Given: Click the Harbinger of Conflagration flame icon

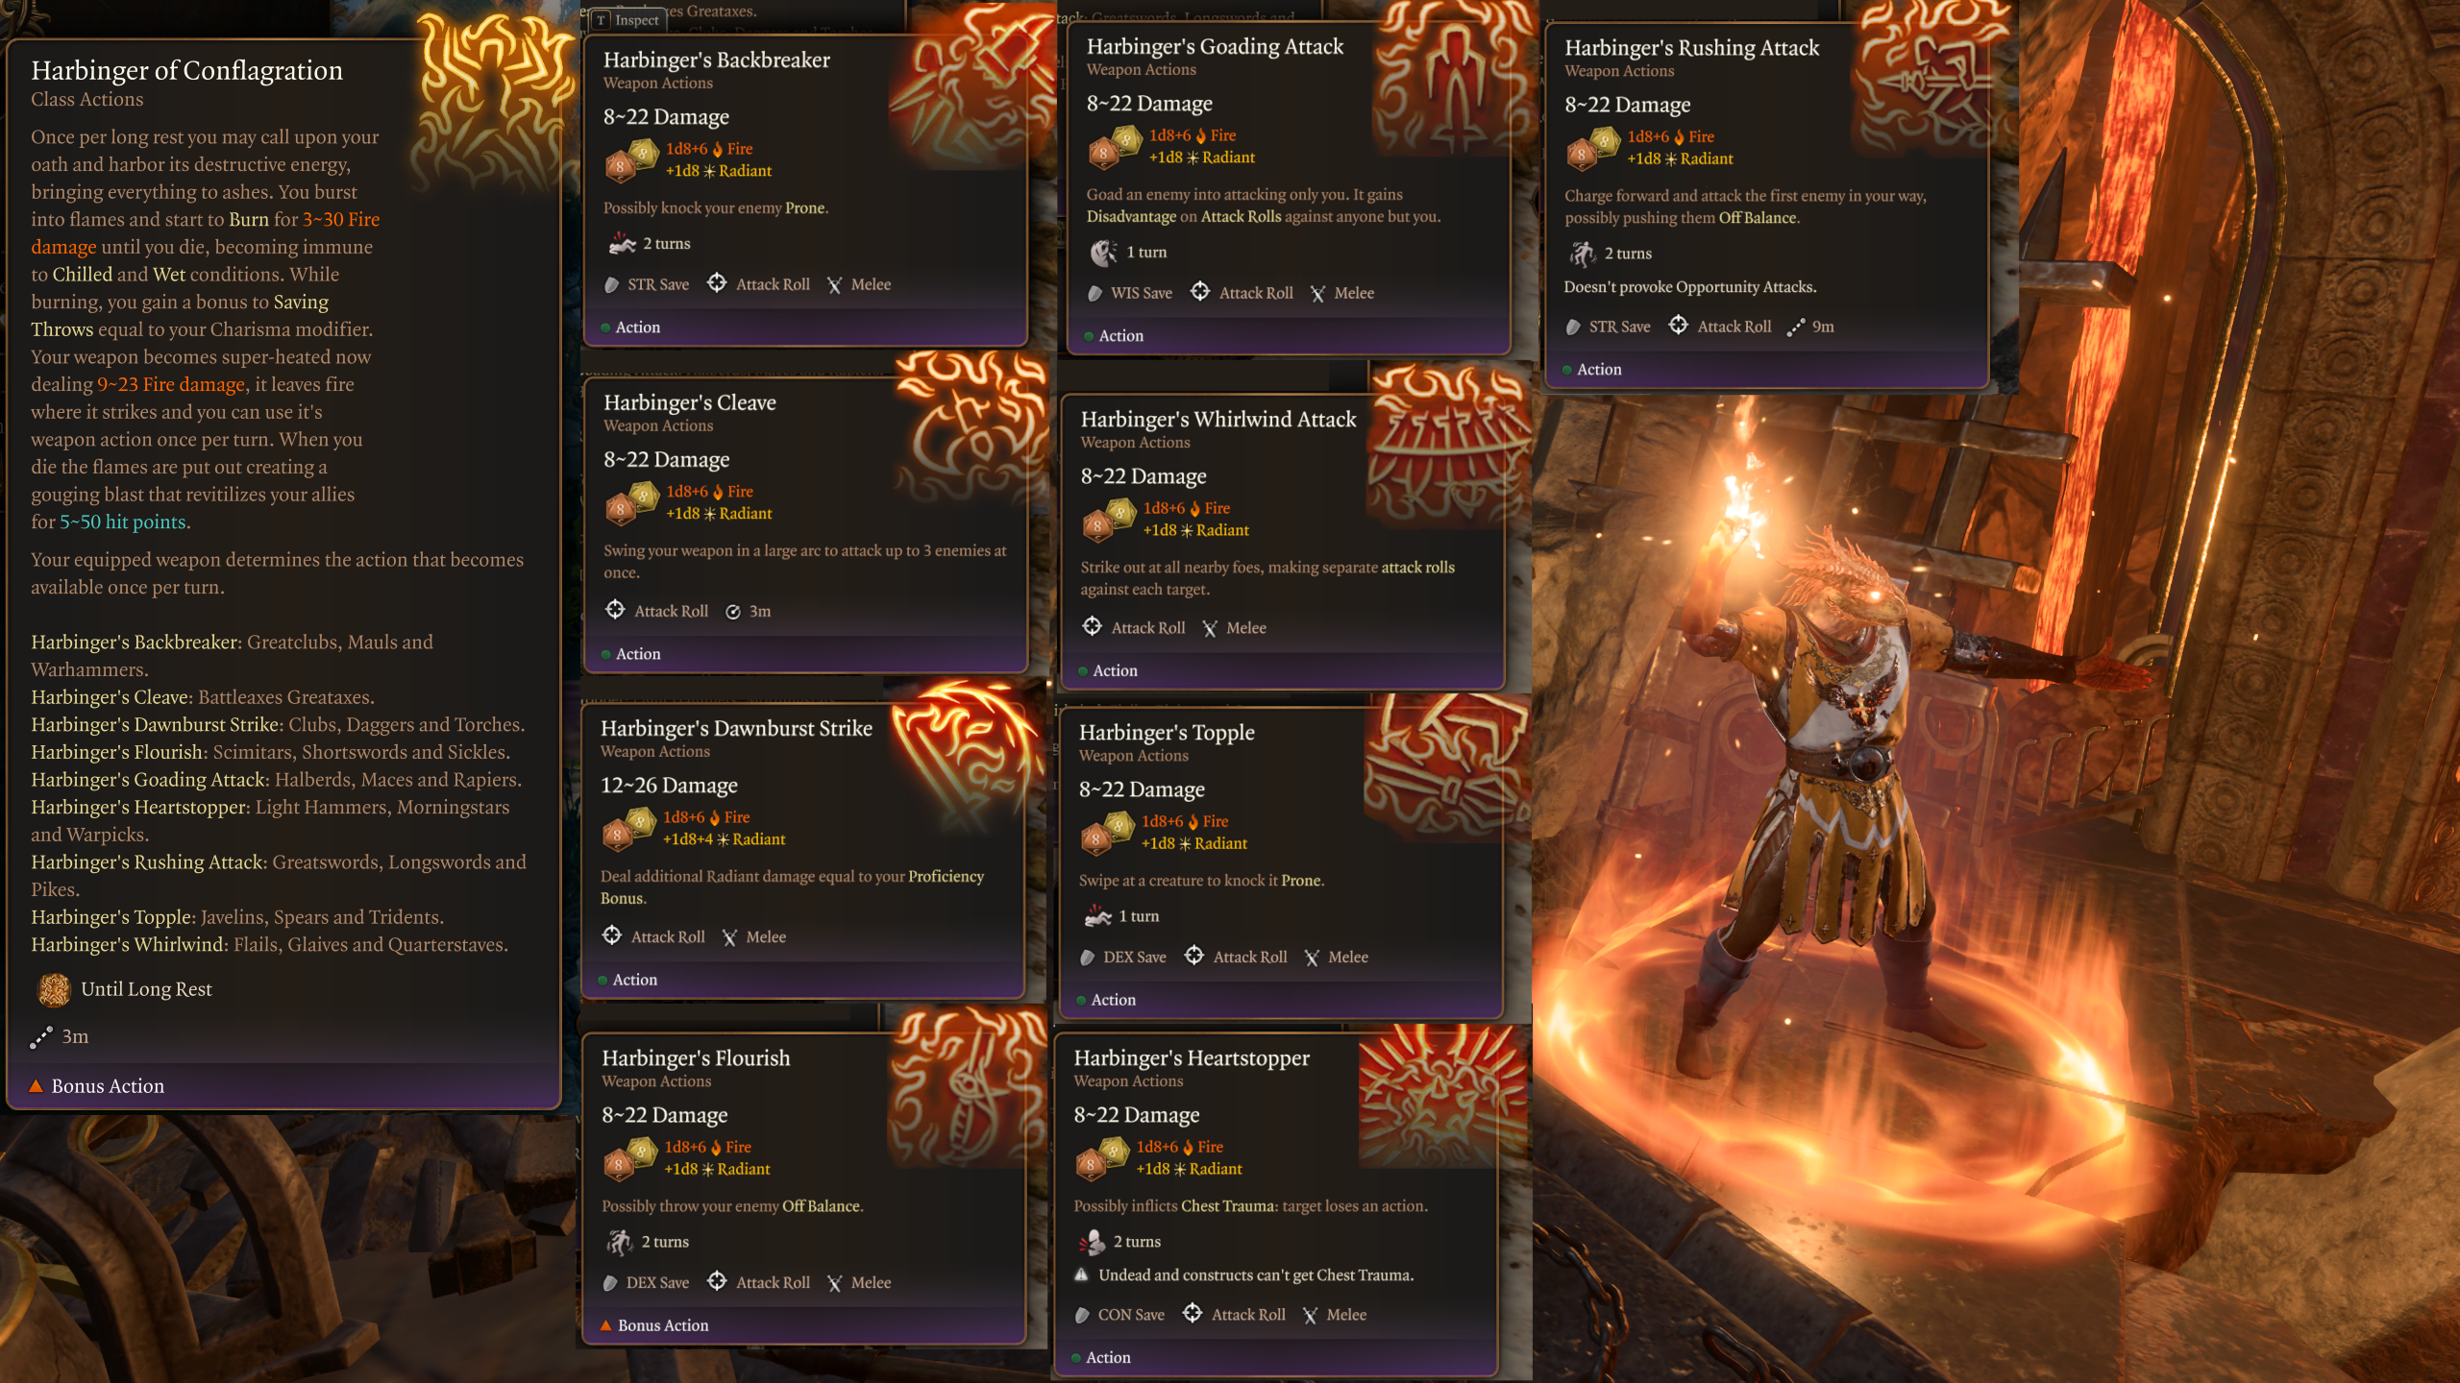Looking at the screenshot, I should click(x=490, y=101).
